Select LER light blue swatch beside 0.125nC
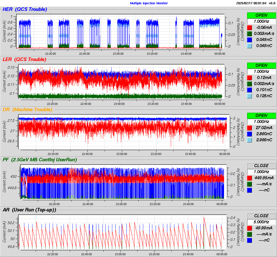Image resolution: width=277 pixels, height=257 pixels. click(249, 96)
